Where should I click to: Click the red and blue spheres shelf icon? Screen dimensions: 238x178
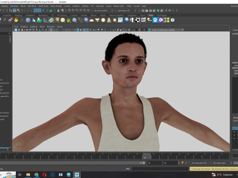[x=10, y=20]
